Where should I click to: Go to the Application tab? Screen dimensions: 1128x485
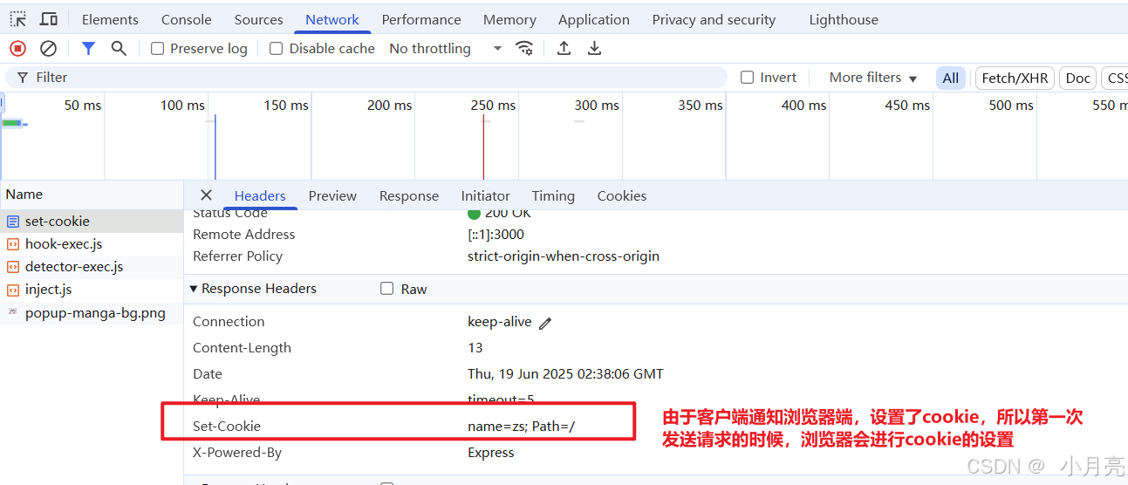pyautogui.click(x=594, y=19)
